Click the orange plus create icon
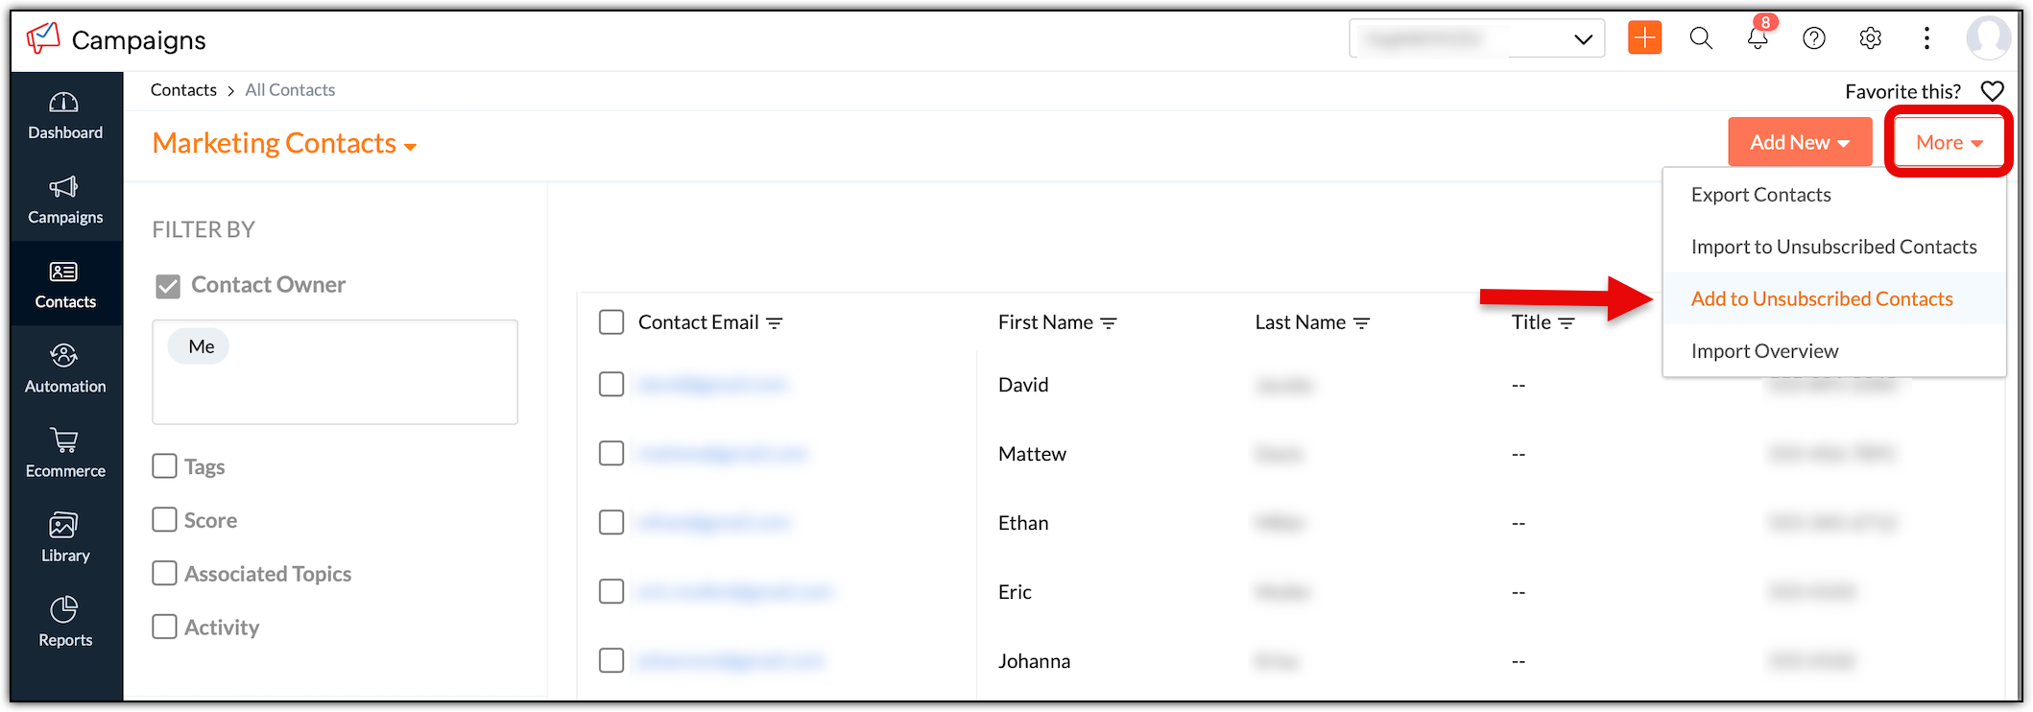The width and height of the screenshot is (2033, 712). [x=1644, y=38]
